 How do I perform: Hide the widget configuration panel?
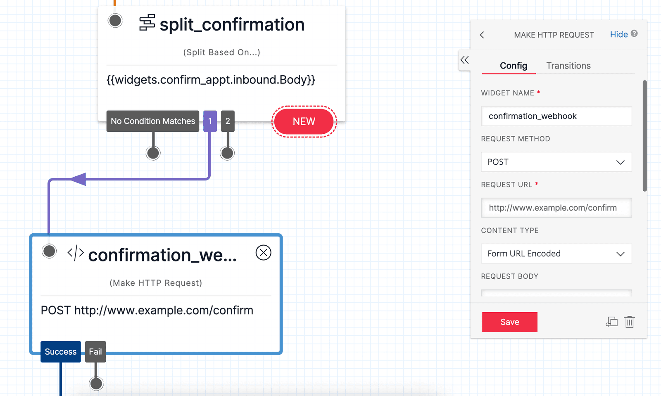point(618,34)
